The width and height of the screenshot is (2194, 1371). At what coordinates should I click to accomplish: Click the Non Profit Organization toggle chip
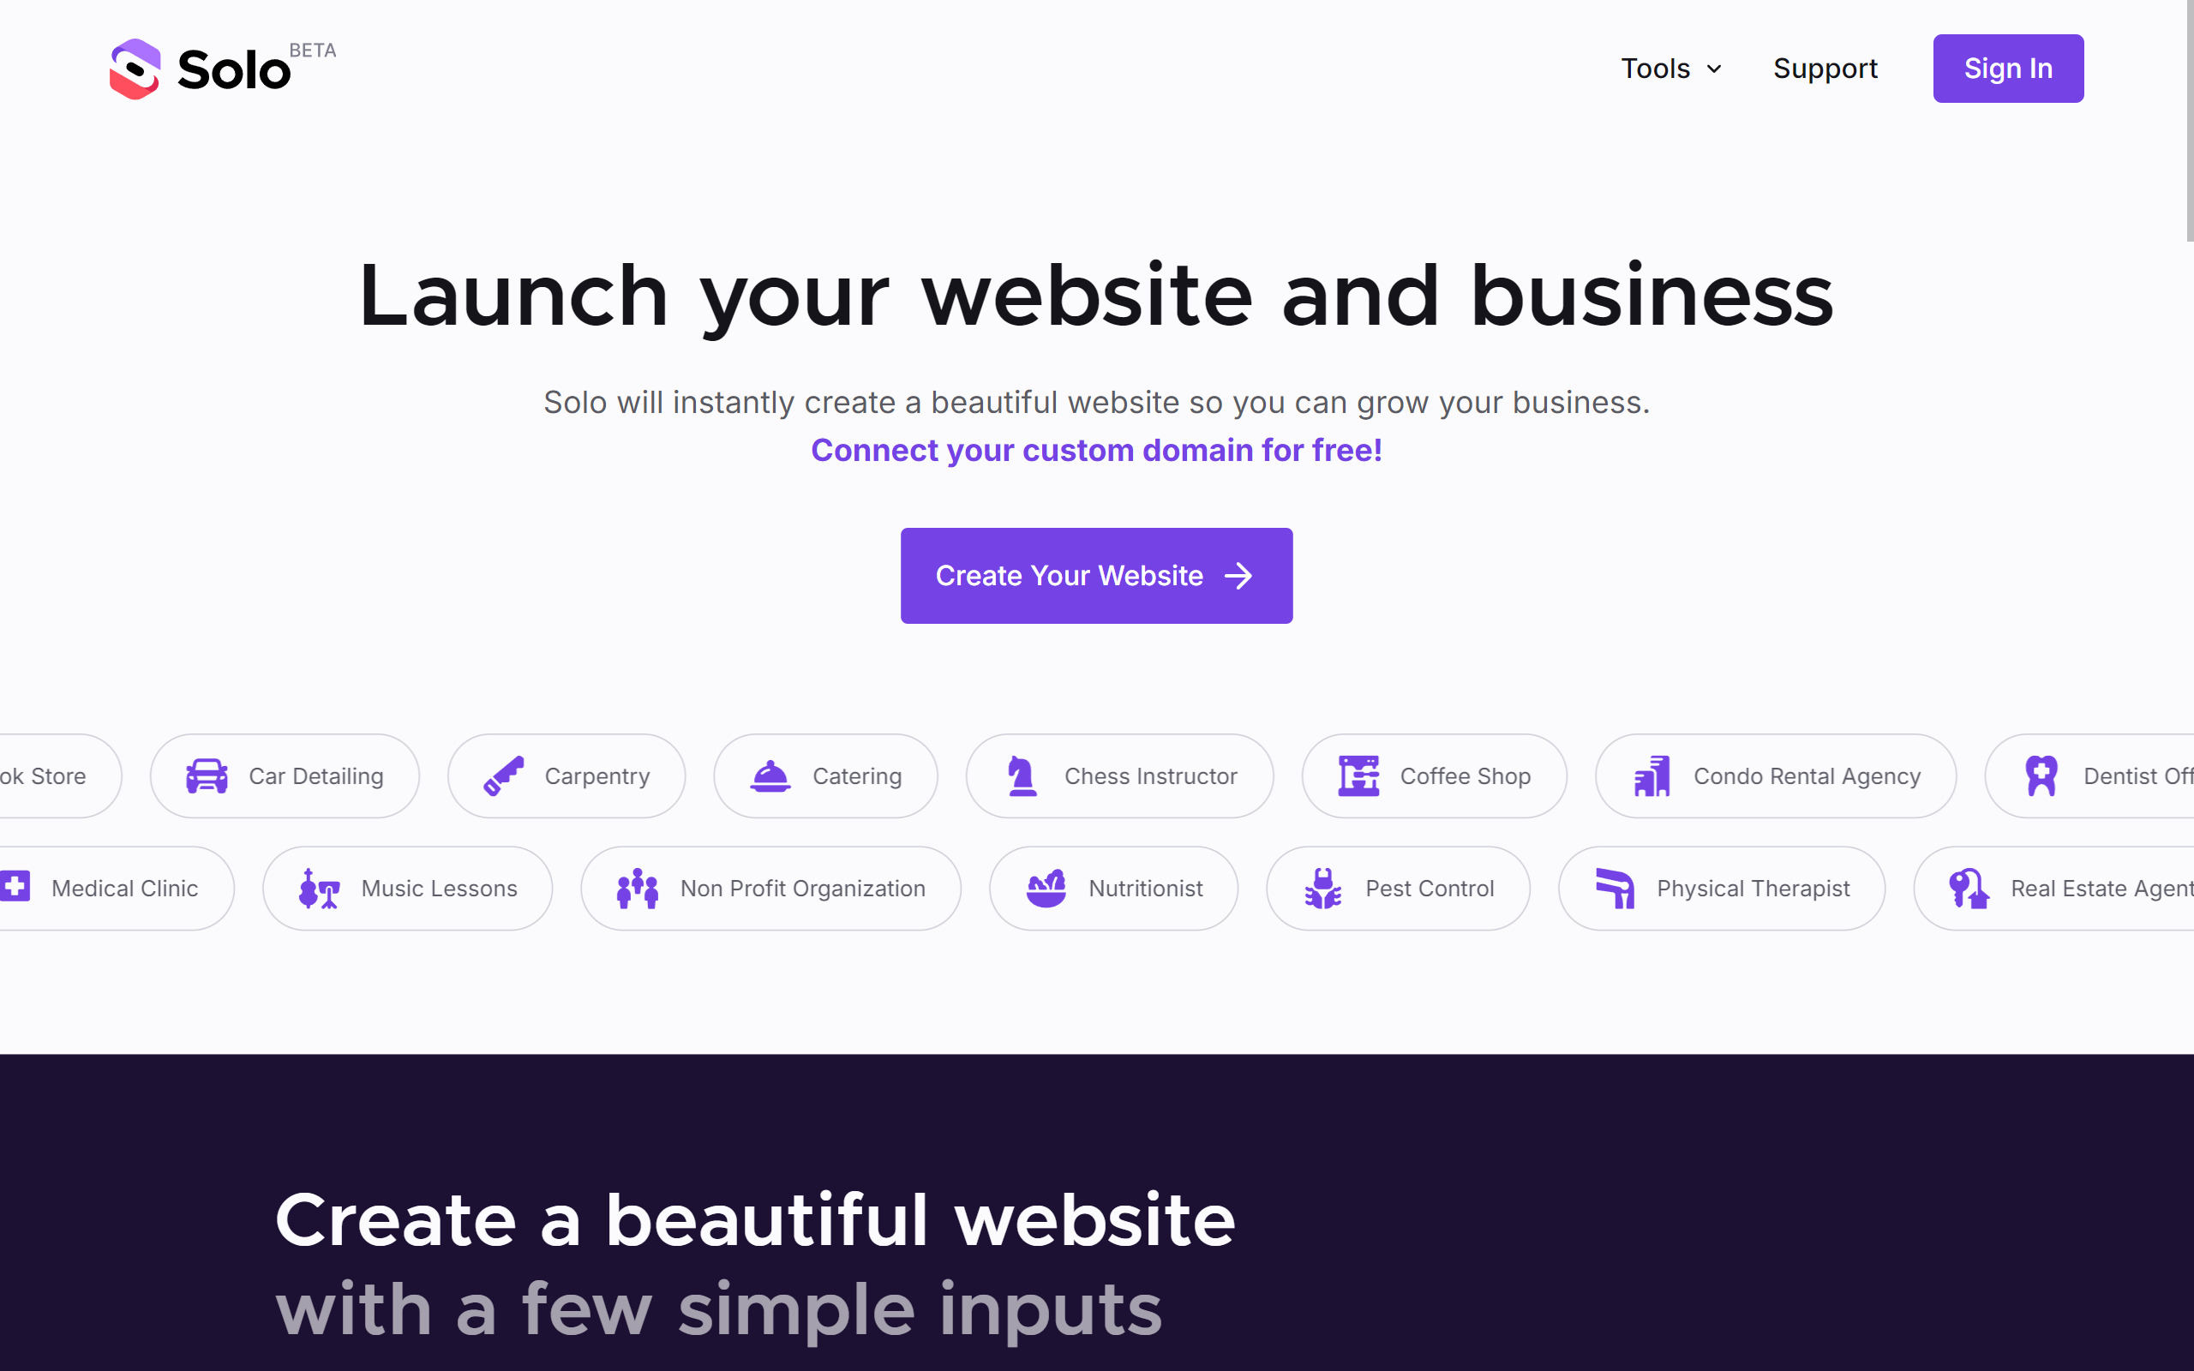pyautogui.click(x=770, y=888)
